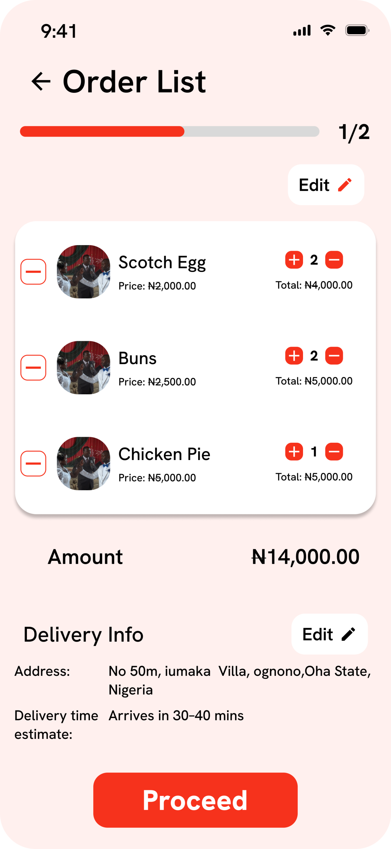
Task: Increase Buns quantity with plus icon
Action: tap(294, 356)
